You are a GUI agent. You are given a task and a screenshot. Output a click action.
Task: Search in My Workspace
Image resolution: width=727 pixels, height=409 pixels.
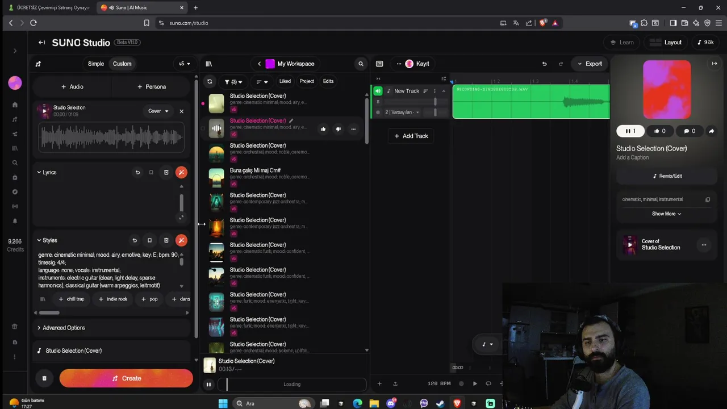[361, 64]
